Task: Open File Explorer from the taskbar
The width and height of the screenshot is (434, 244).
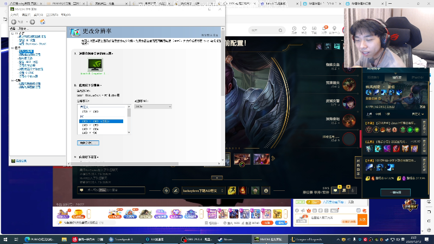Action: click(x=64, y=239)
